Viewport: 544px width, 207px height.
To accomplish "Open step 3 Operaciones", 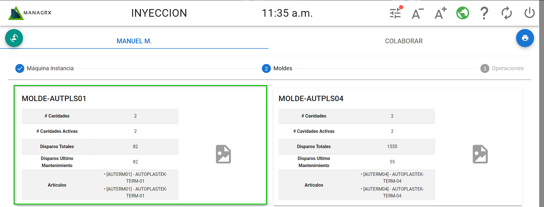I will [502, 69].
